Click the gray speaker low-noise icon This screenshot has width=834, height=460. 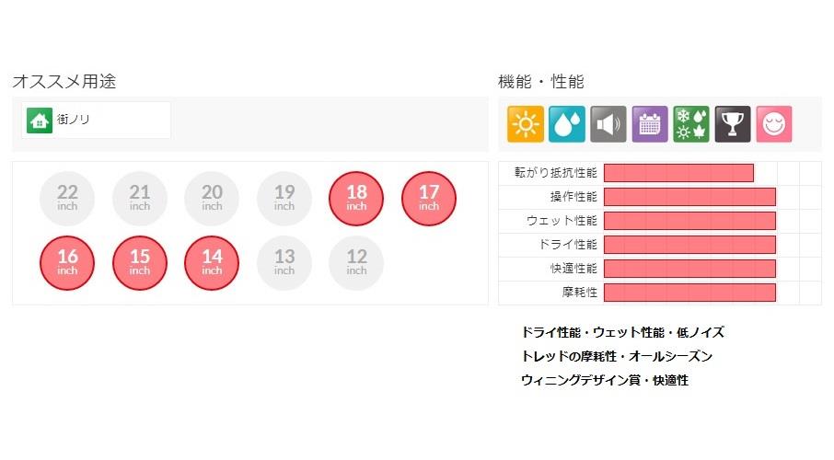tap(608, 124)
